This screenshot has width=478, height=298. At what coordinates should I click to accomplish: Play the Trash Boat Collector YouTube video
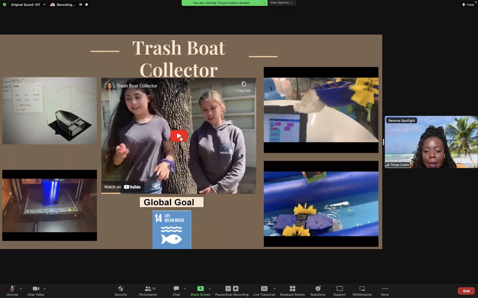[x=179, y=136]
